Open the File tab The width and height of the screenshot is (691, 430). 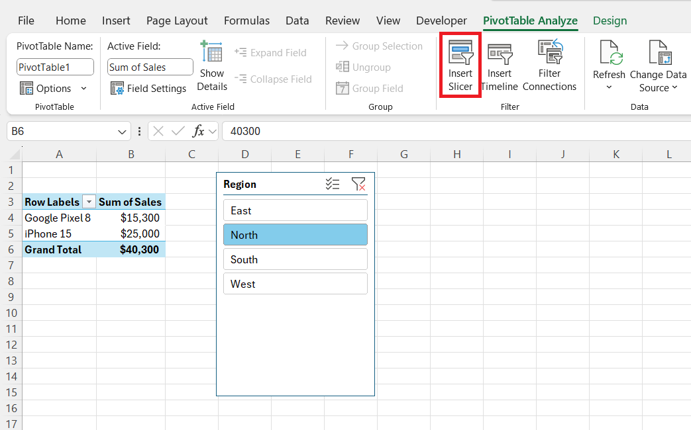[26, 21]
